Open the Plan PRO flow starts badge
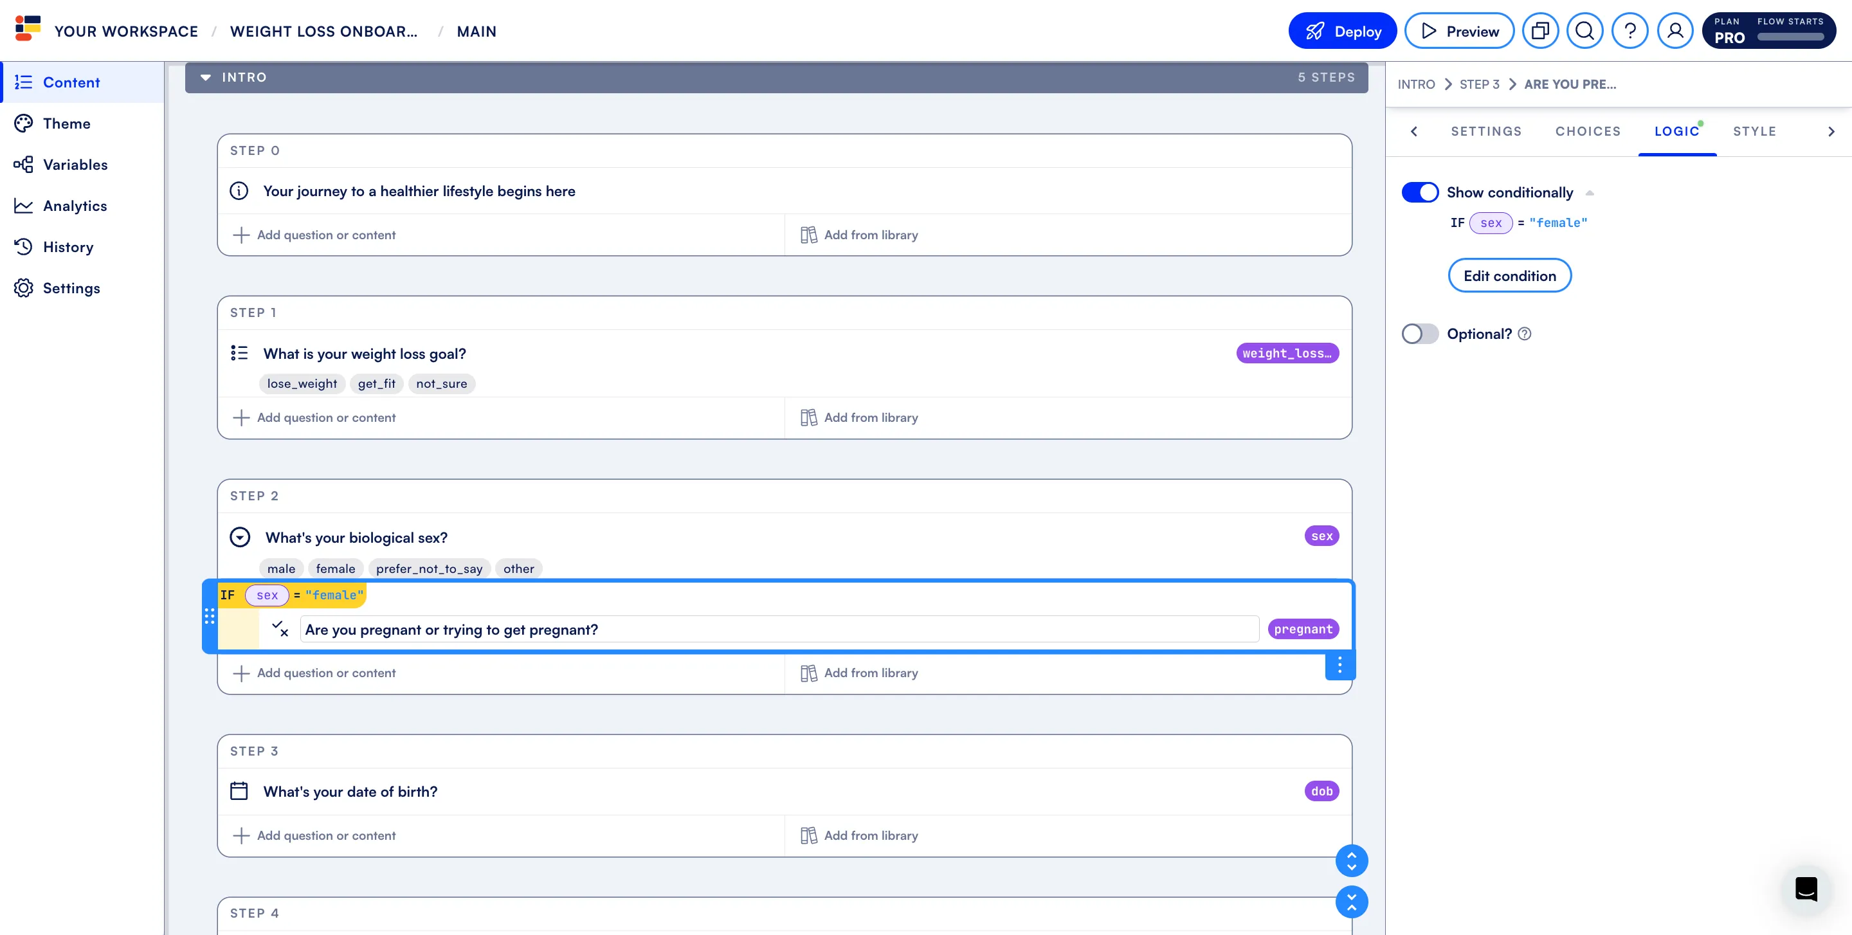 point(1768,31)
